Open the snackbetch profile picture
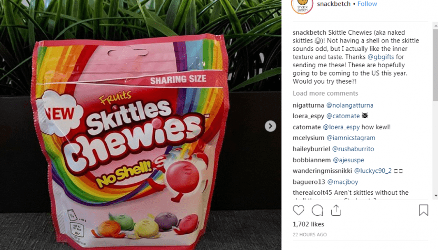438x250 pixels. (302, 6)
